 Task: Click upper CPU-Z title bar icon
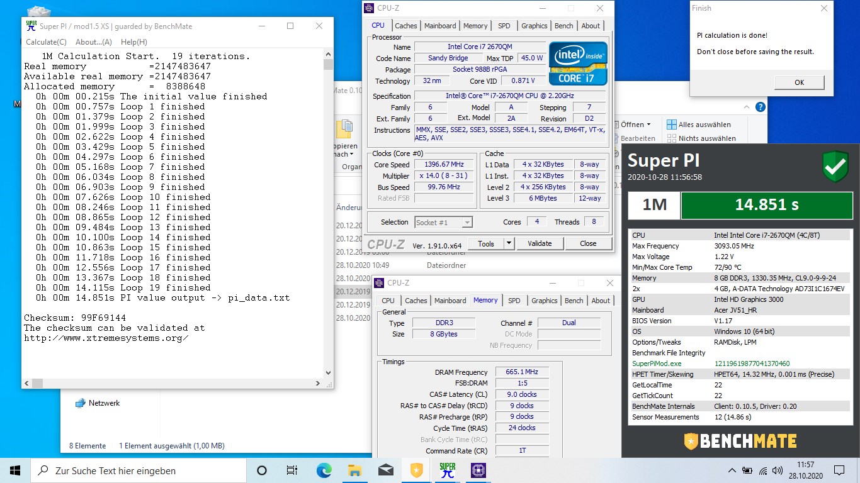tap(370, 8)
